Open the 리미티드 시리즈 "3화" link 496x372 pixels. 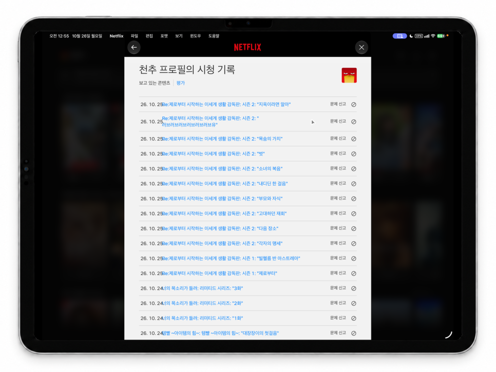(202, 288)
